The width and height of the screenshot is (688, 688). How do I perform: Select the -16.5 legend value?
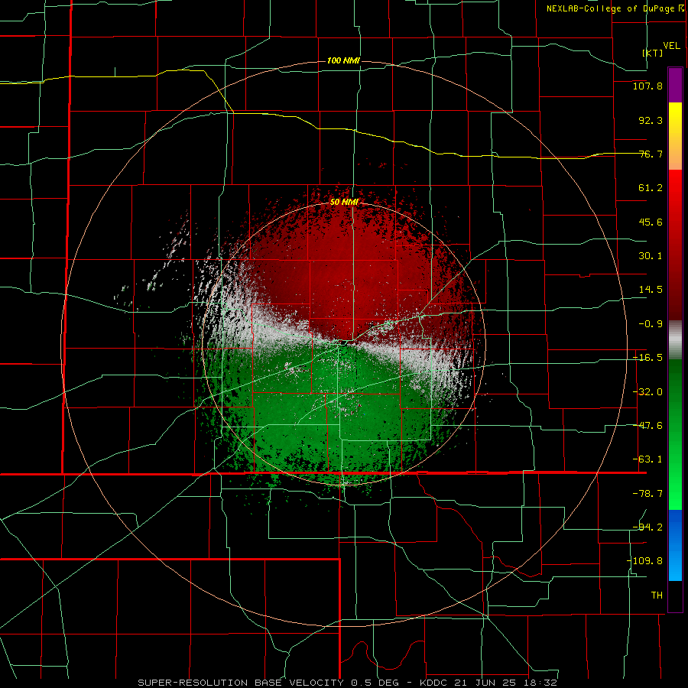tap(647, 358)
